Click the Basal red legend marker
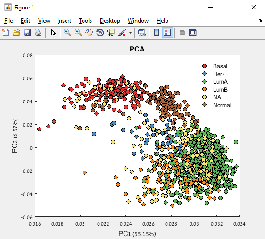The width and height of the screenshot is (265, 239). coord(205,66)
